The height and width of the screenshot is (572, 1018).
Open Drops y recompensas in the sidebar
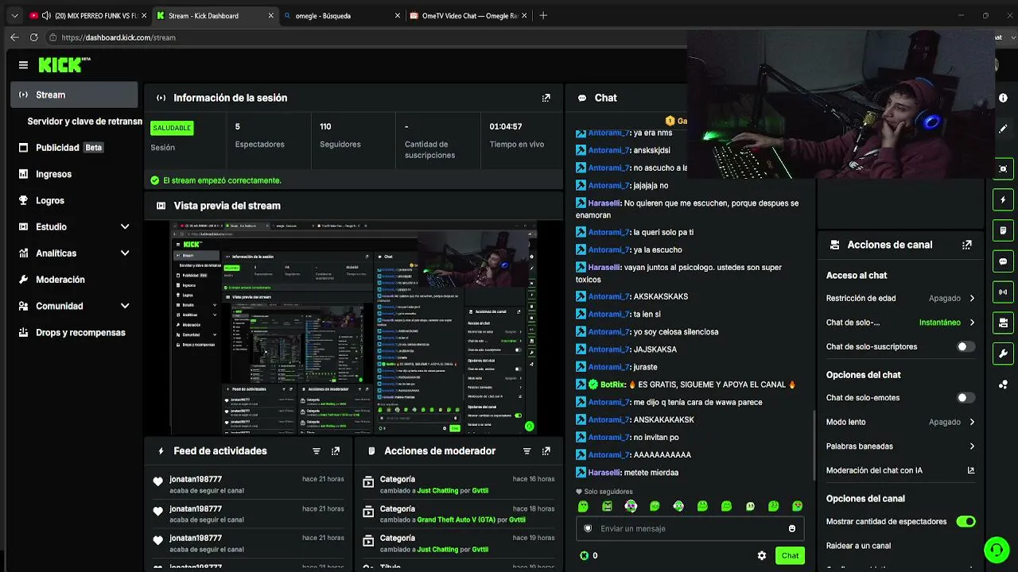coord(74,332)
